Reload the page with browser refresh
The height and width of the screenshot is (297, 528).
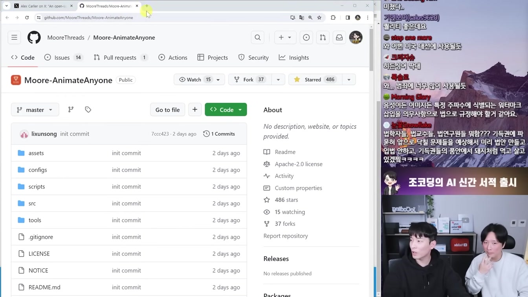click(27, 18)
